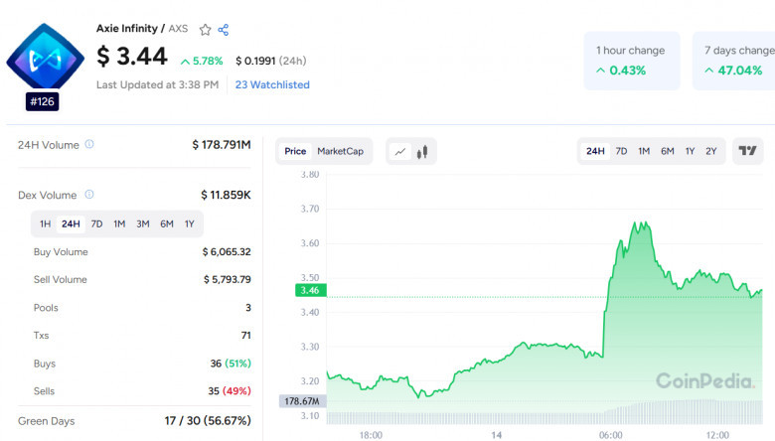Viewport: 775px width, 441px height.
Task: Click the Buys 36 (51%) value
Action: click(231, 364)
